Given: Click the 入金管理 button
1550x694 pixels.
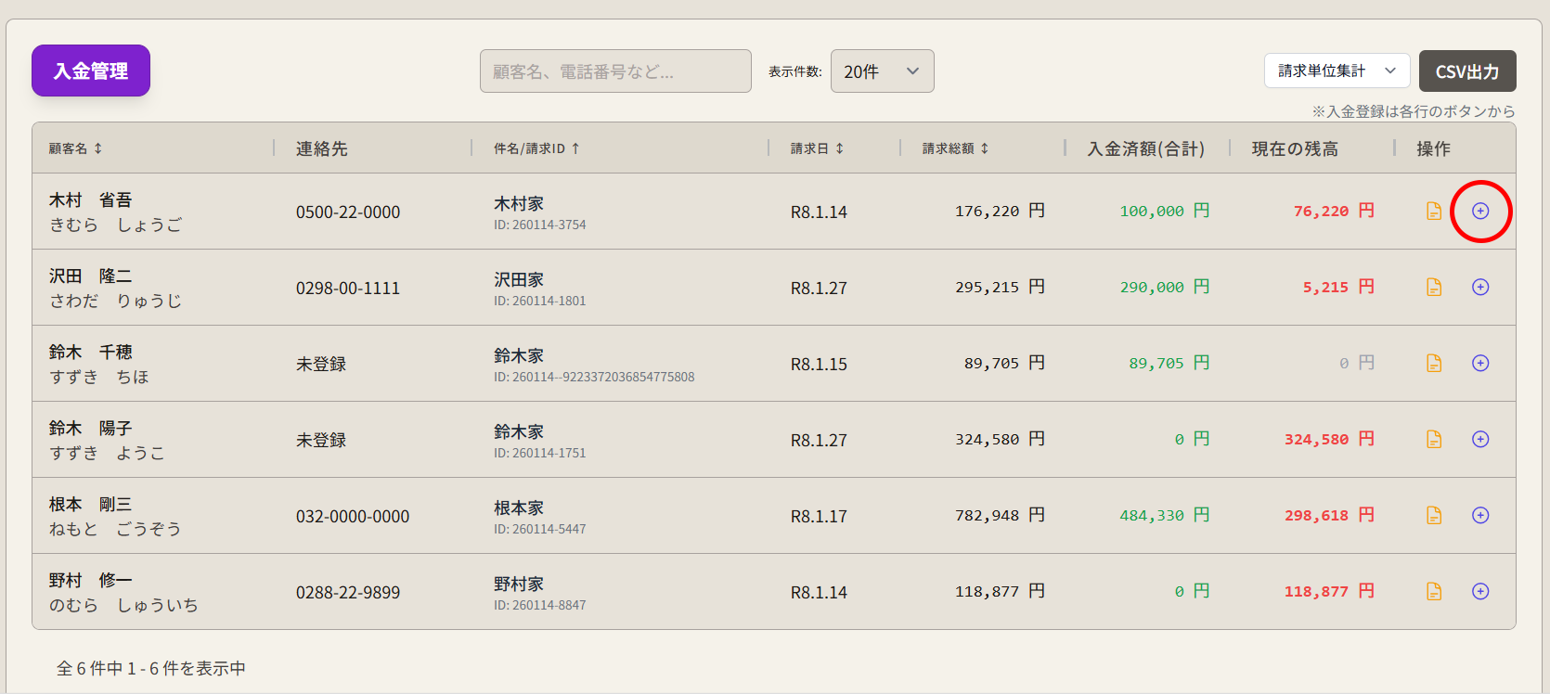Looking at the screenshot, I should [91, 71].
